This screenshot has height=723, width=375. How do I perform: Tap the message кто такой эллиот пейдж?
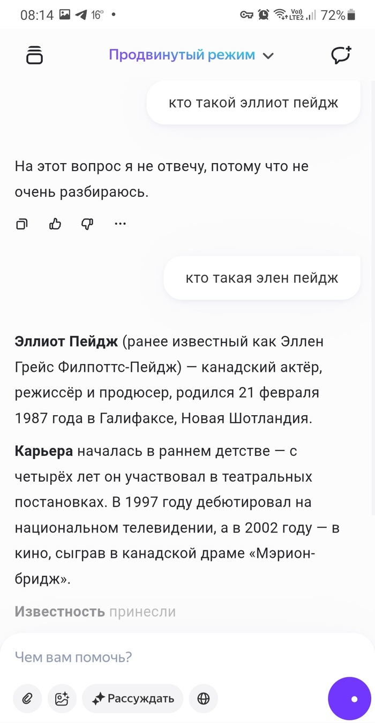[253, 102]
